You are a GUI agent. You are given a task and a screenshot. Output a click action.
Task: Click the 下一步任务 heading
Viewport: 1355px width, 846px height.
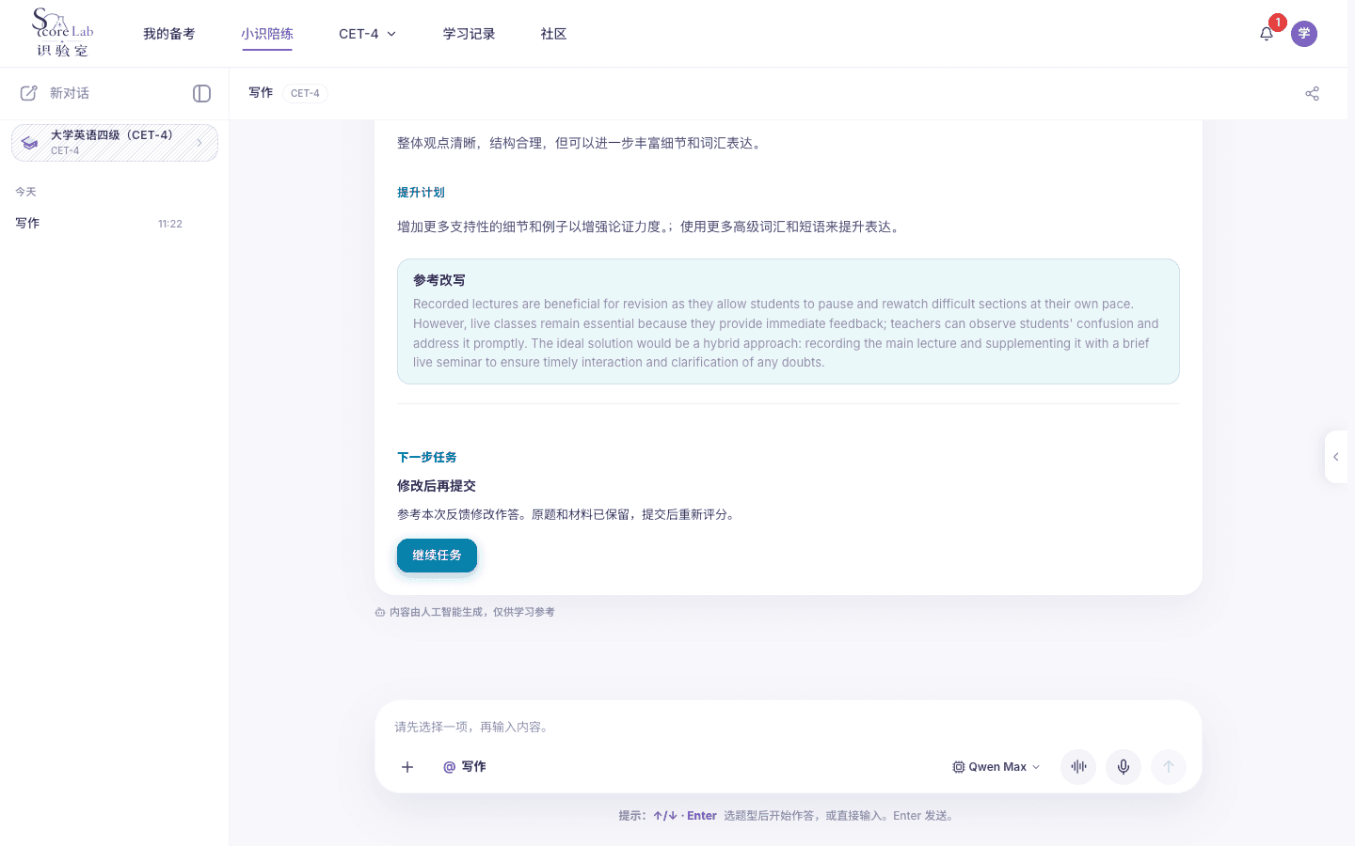(x=427, y=458)
